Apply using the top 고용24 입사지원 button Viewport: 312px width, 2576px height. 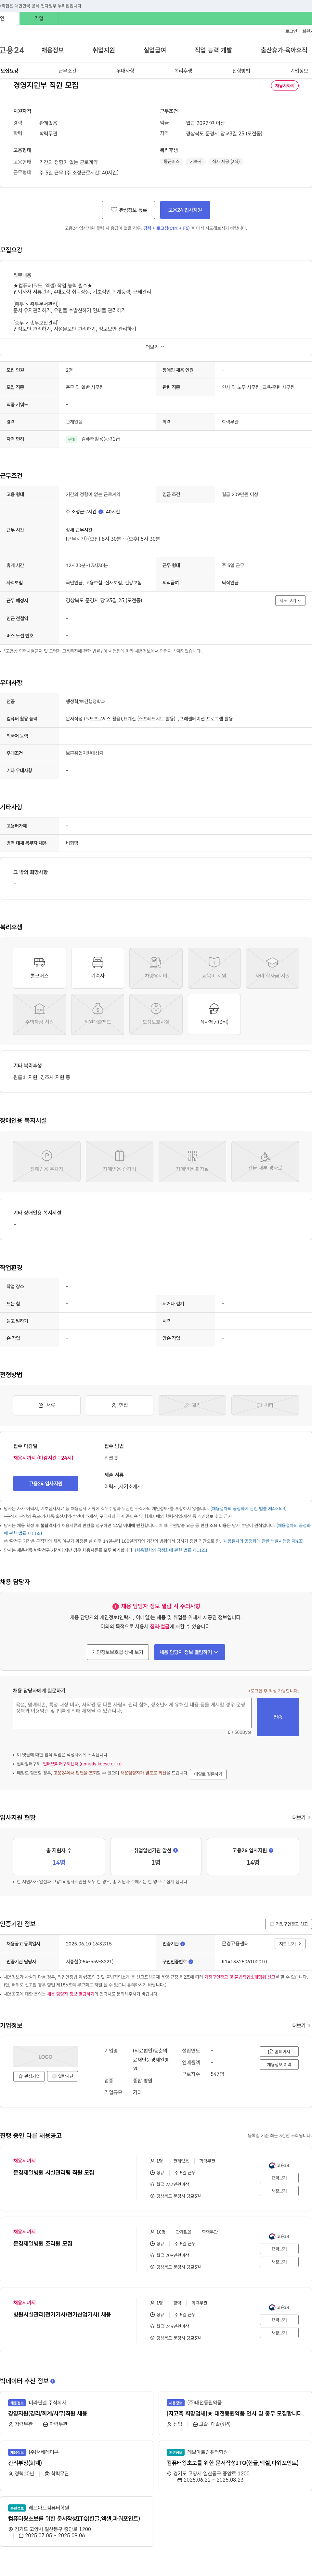185,210
